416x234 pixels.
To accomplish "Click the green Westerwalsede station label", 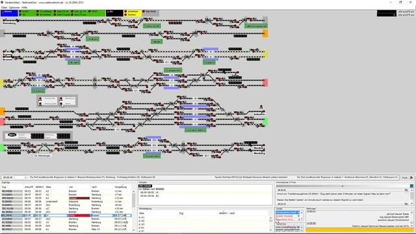I will pos(256,26).
